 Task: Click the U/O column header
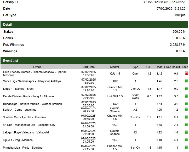[149, 67]
